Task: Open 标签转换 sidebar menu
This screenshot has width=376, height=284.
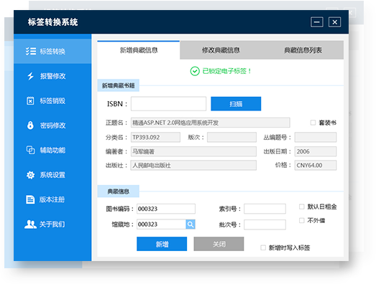Action: coord(52,51)
